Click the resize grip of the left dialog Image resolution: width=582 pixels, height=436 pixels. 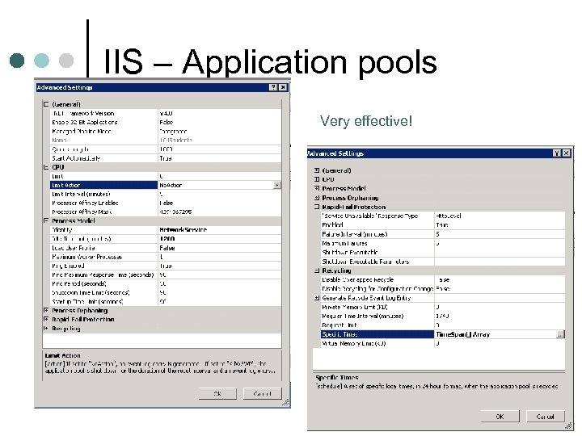pyautogui.click(x=286, y=403)
